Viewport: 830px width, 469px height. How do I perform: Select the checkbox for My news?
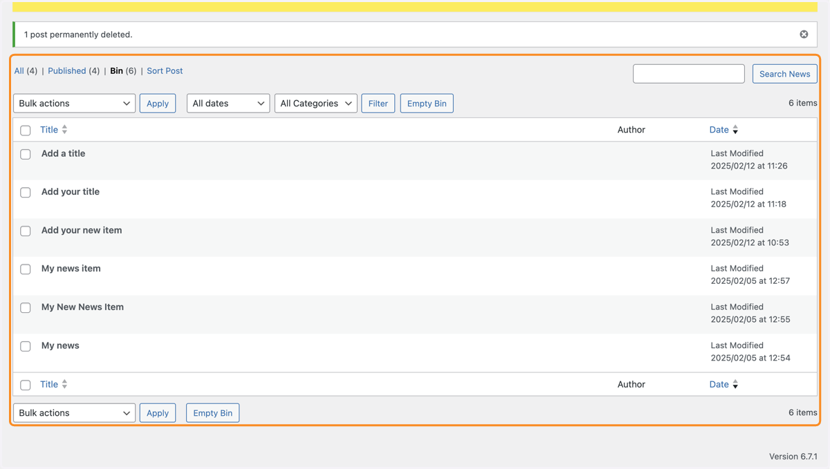(x=26, y=346)
